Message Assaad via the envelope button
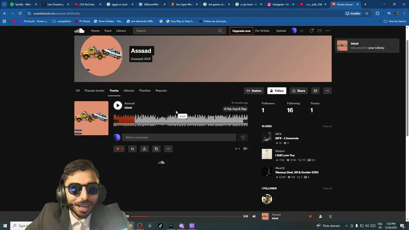Image resolution: width=409 pixels, height=230 pixels. (x=315, y=91)
